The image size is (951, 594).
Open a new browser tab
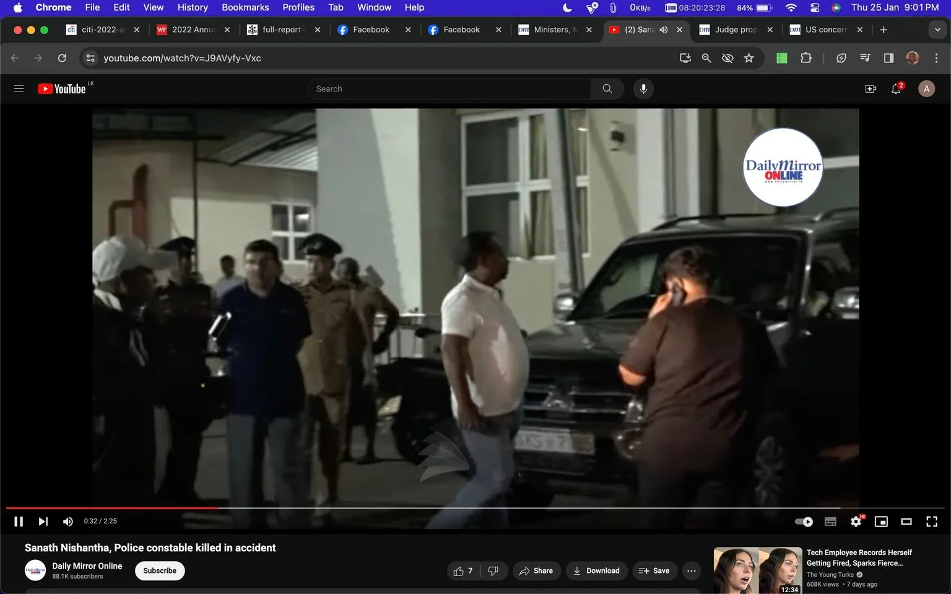click(x=884, y=29)
